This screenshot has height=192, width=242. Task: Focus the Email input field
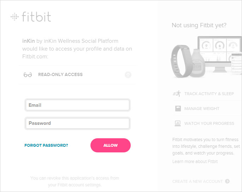(x=77, y=105)
